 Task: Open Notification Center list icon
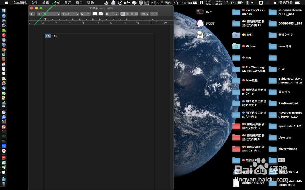[297, 2]
